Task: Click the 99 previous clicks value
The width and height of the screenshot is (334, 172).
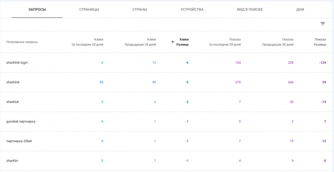Action: 154,82
